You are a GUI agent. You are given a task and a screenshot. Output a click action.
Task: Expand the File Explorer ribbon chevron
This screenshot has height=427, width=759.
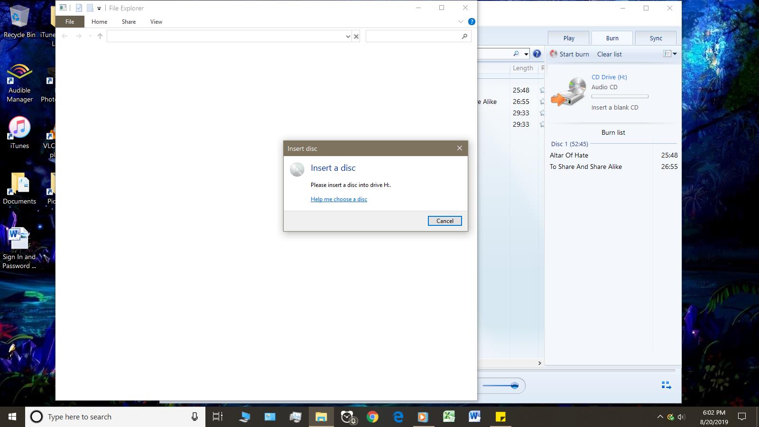(461, 21)
